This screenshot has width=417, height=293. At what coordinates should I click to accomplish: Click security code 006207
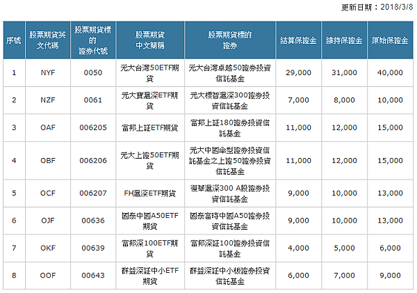(93, 193)
